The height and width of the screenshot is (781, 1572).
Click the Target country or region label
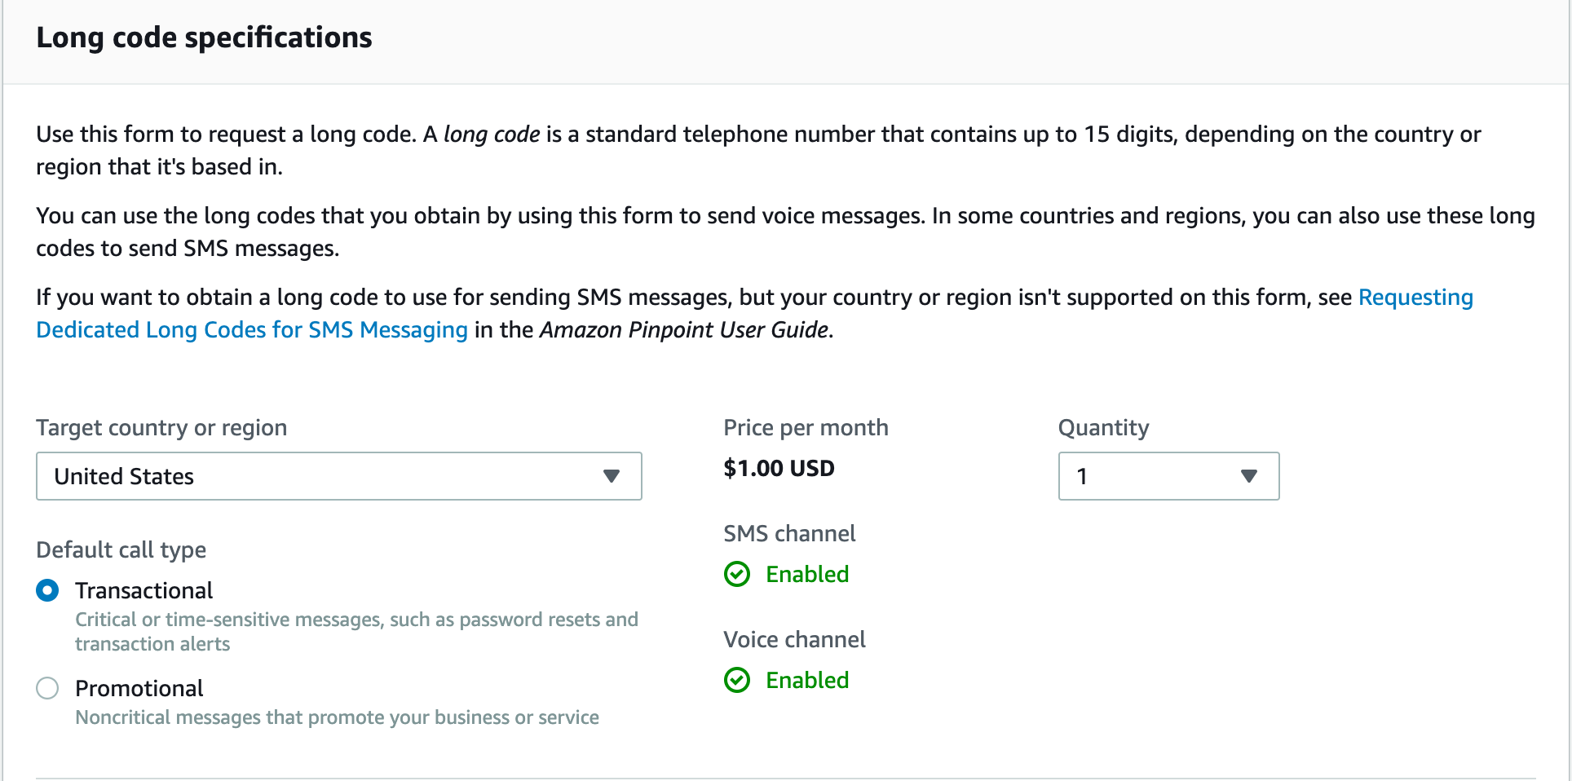pos(161,427)
